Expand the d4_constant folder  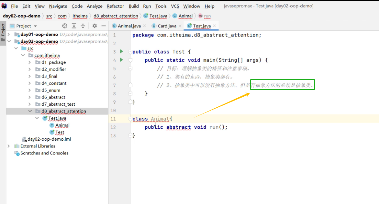30,83
